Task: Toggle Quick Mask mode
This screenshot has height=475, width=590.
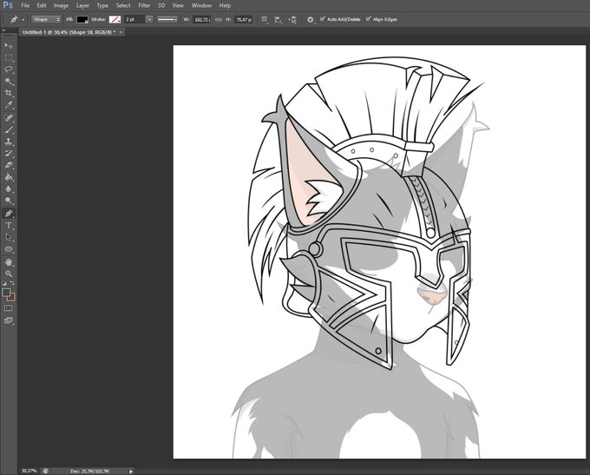Action: [9, 308]
